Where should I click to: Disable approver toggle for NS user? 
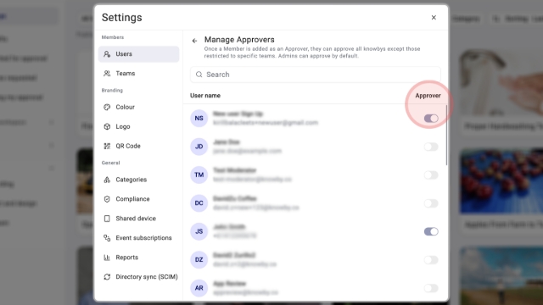431,119
